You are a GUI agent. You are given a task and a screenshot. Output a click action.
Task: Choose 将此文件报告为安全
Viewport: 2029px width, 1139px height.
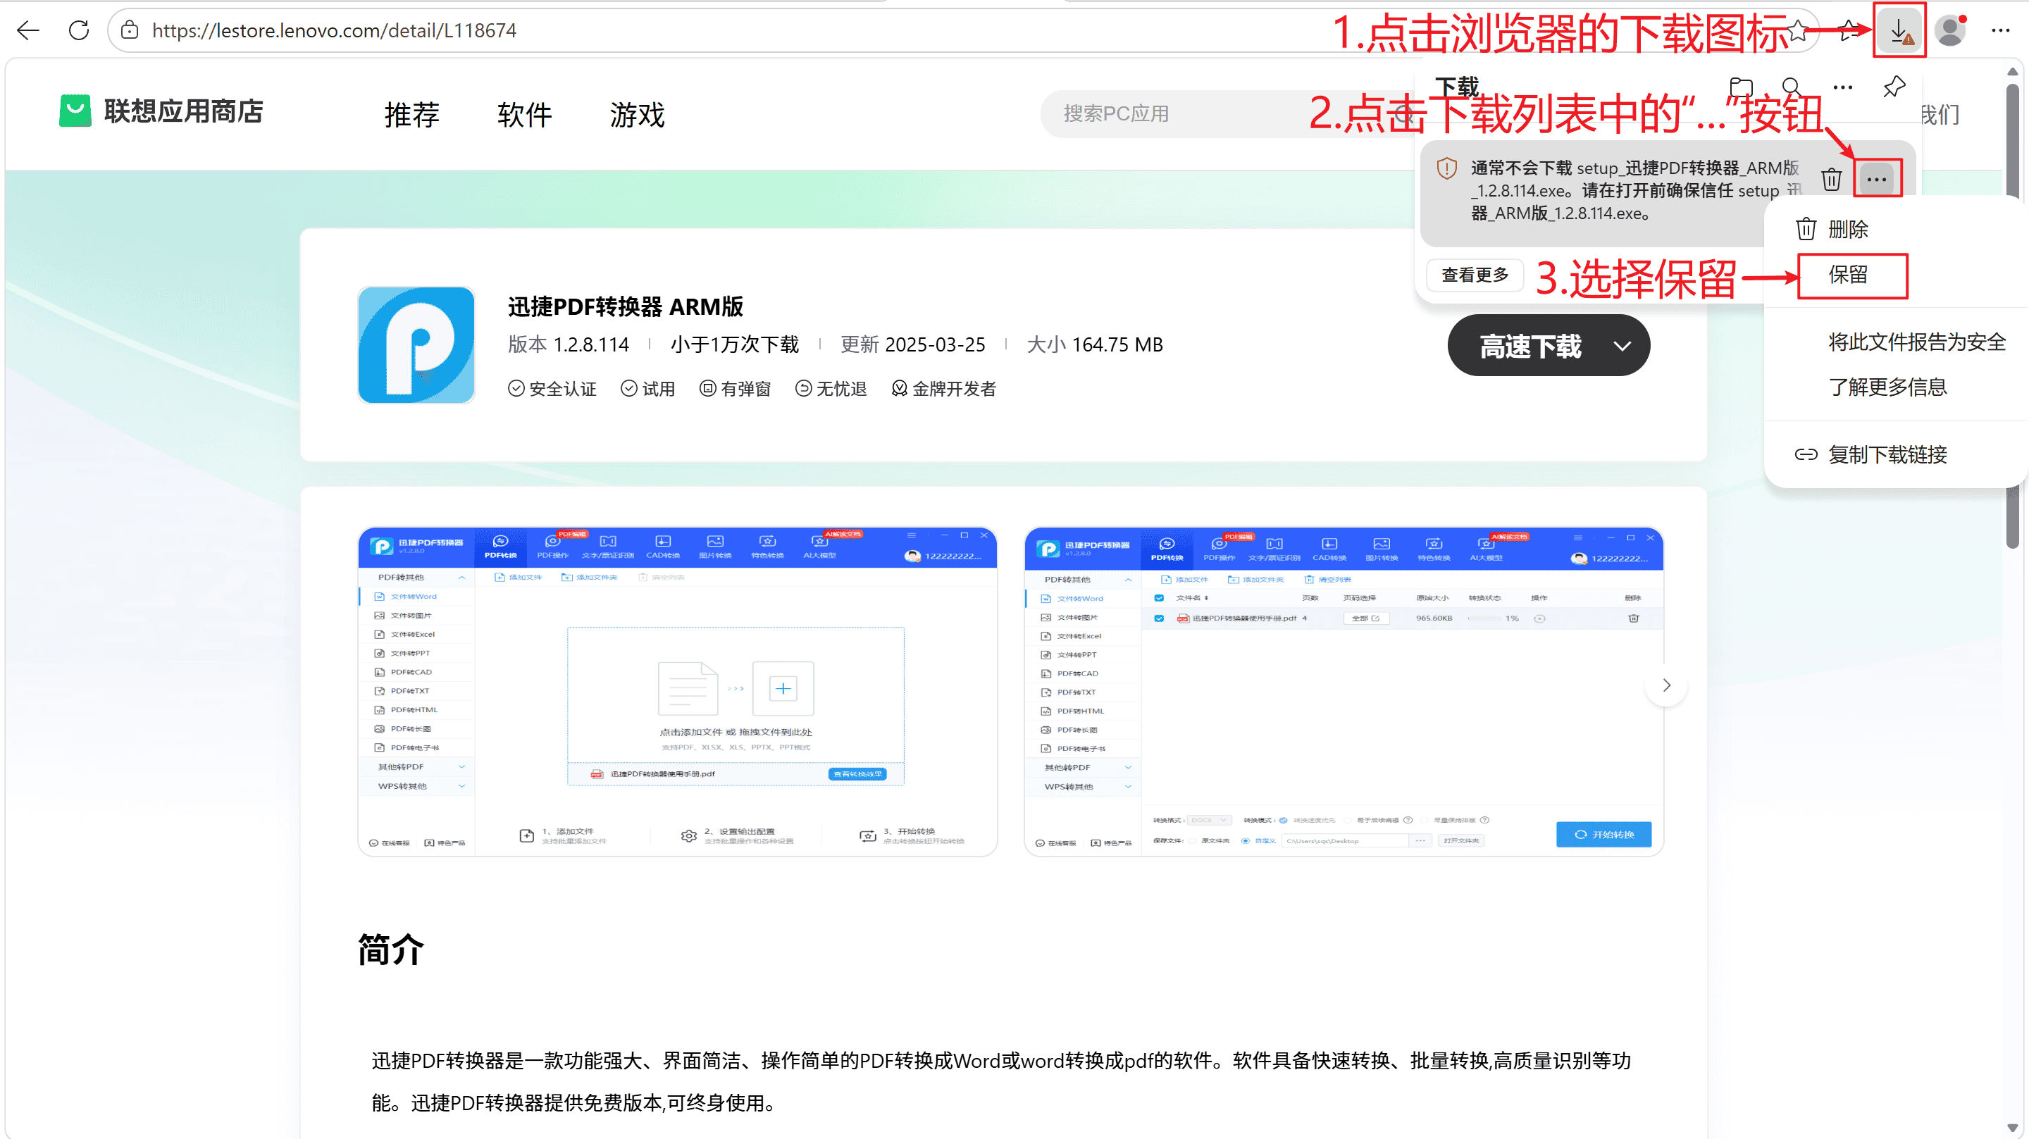coord(1916,342)
